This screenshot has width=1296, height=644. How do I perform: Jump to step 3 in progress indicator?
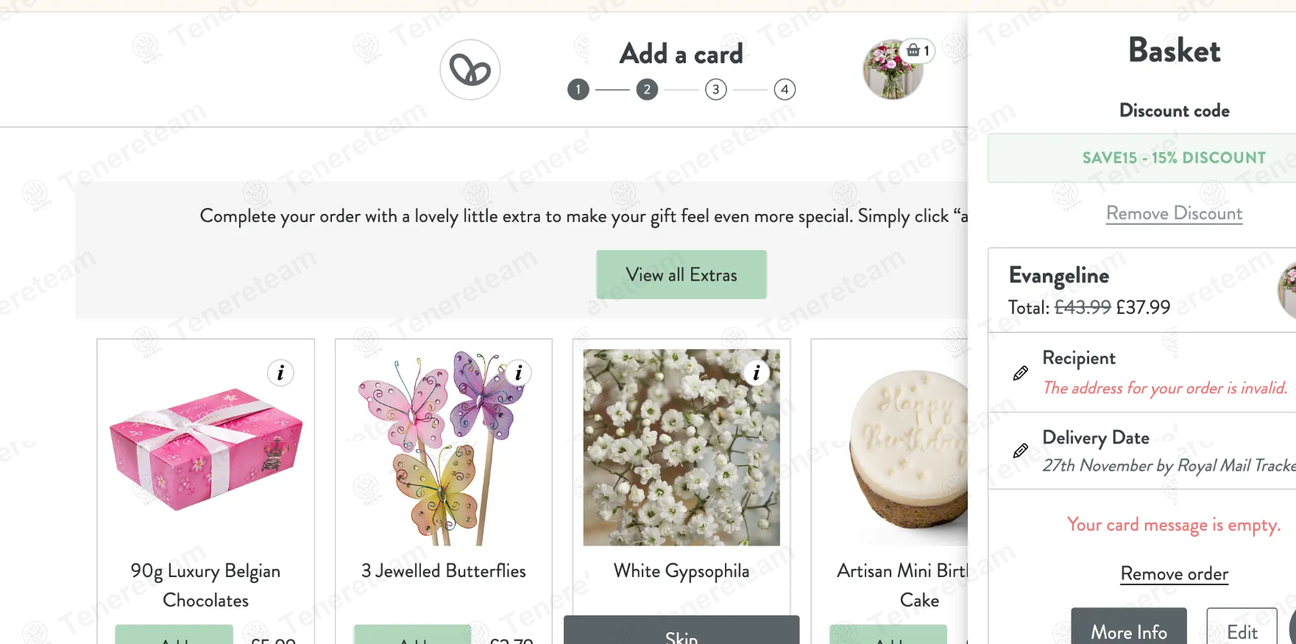point(716,90)
